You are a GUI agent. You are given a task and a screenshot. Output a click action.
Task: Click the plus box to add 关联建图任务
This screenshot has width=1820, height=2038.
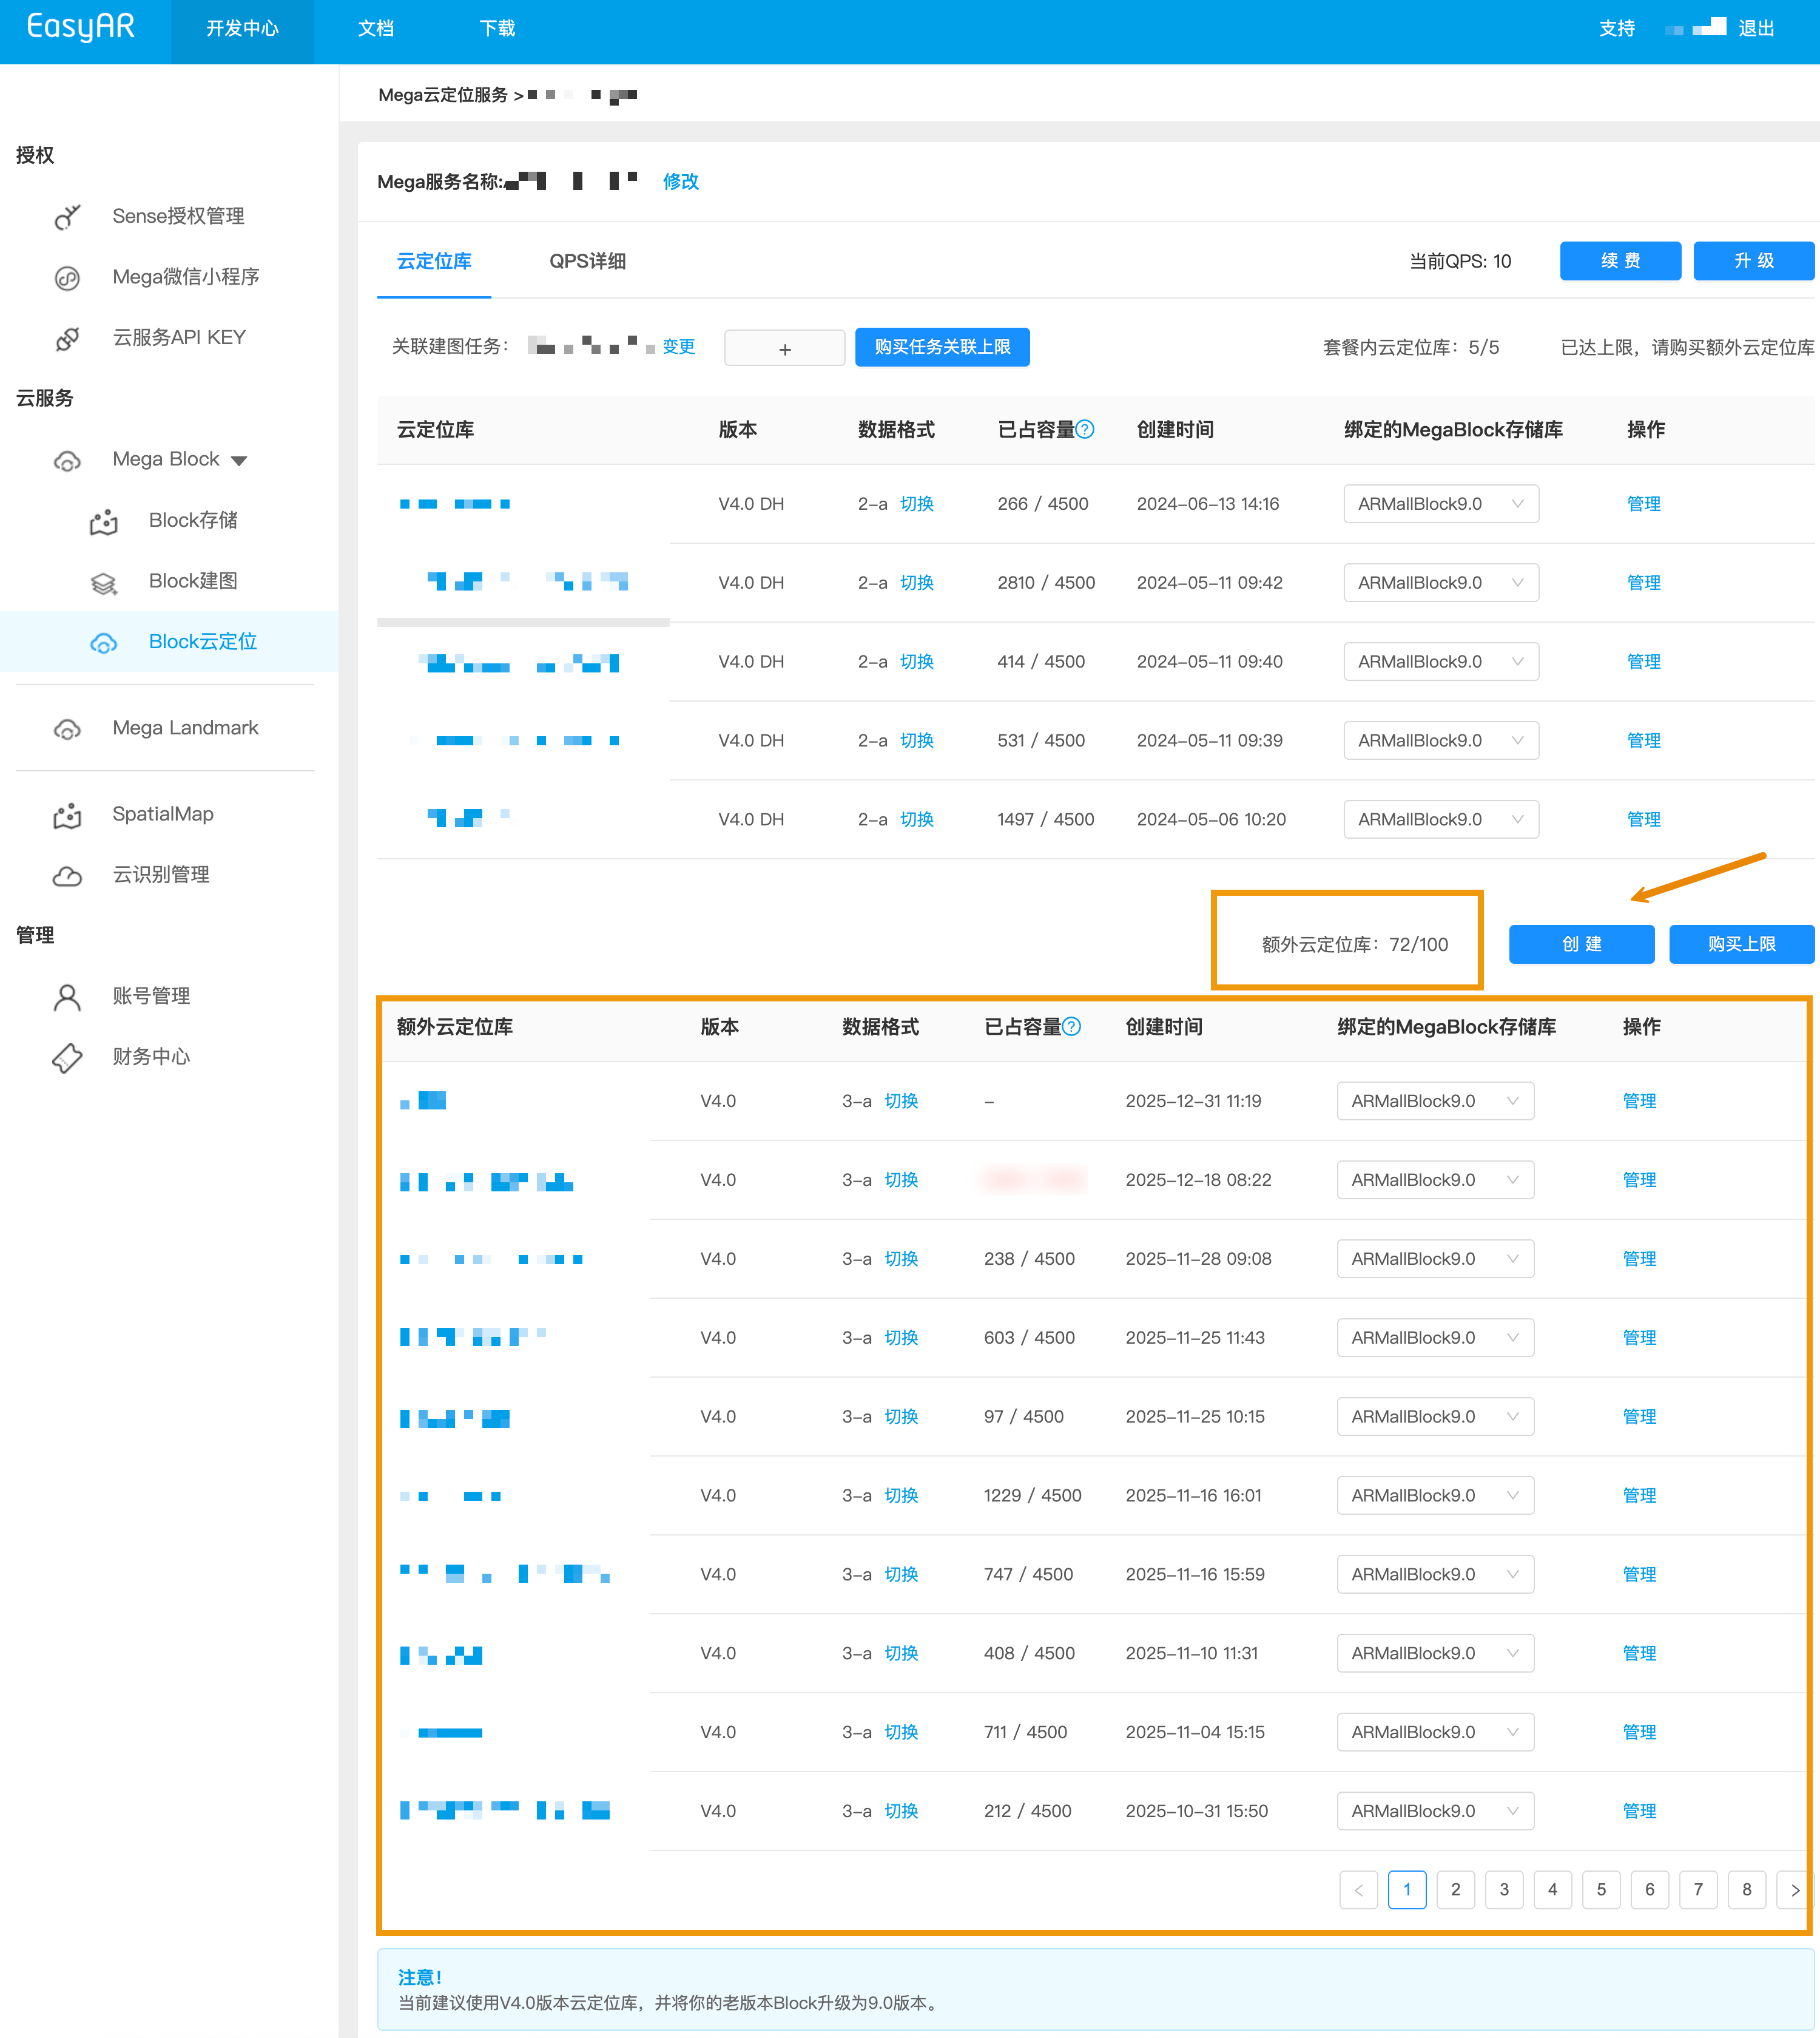784,348
